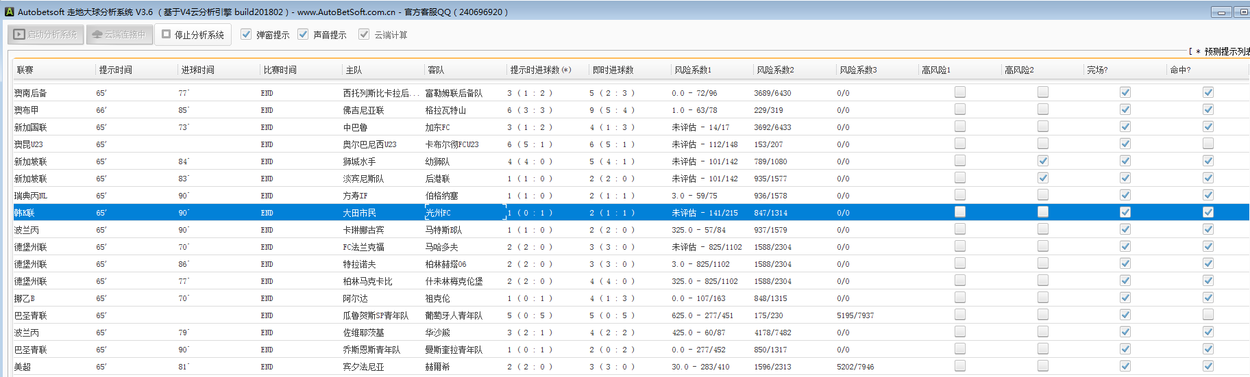
Task: Select the 澳布甲 league row
Action: pyautogui.click(x=27, y=110)
